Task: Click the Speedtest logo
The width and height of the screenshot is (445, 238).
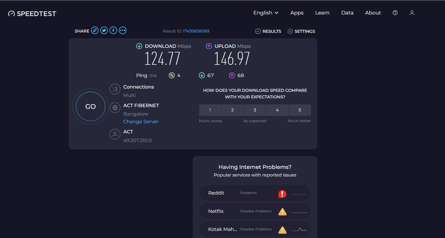Action: pyautogui.click(x=32, y=13)
